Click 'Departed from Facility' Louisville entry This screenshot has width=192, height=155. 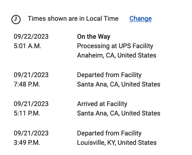point(109,133)
